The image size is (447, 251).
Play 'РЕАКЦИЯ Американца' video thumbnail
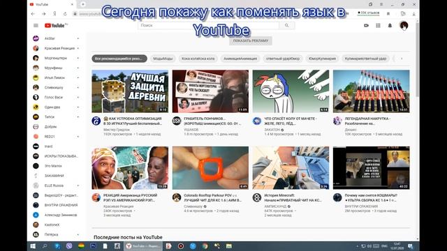[130, 168]
